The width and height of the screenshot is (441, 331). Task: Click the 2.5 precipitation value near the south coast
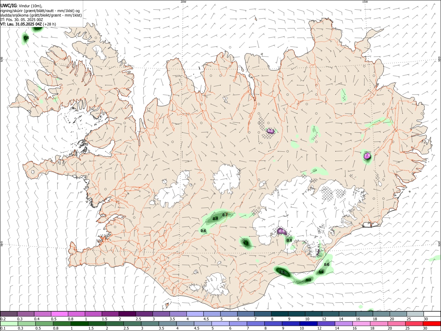coord(282,272)
